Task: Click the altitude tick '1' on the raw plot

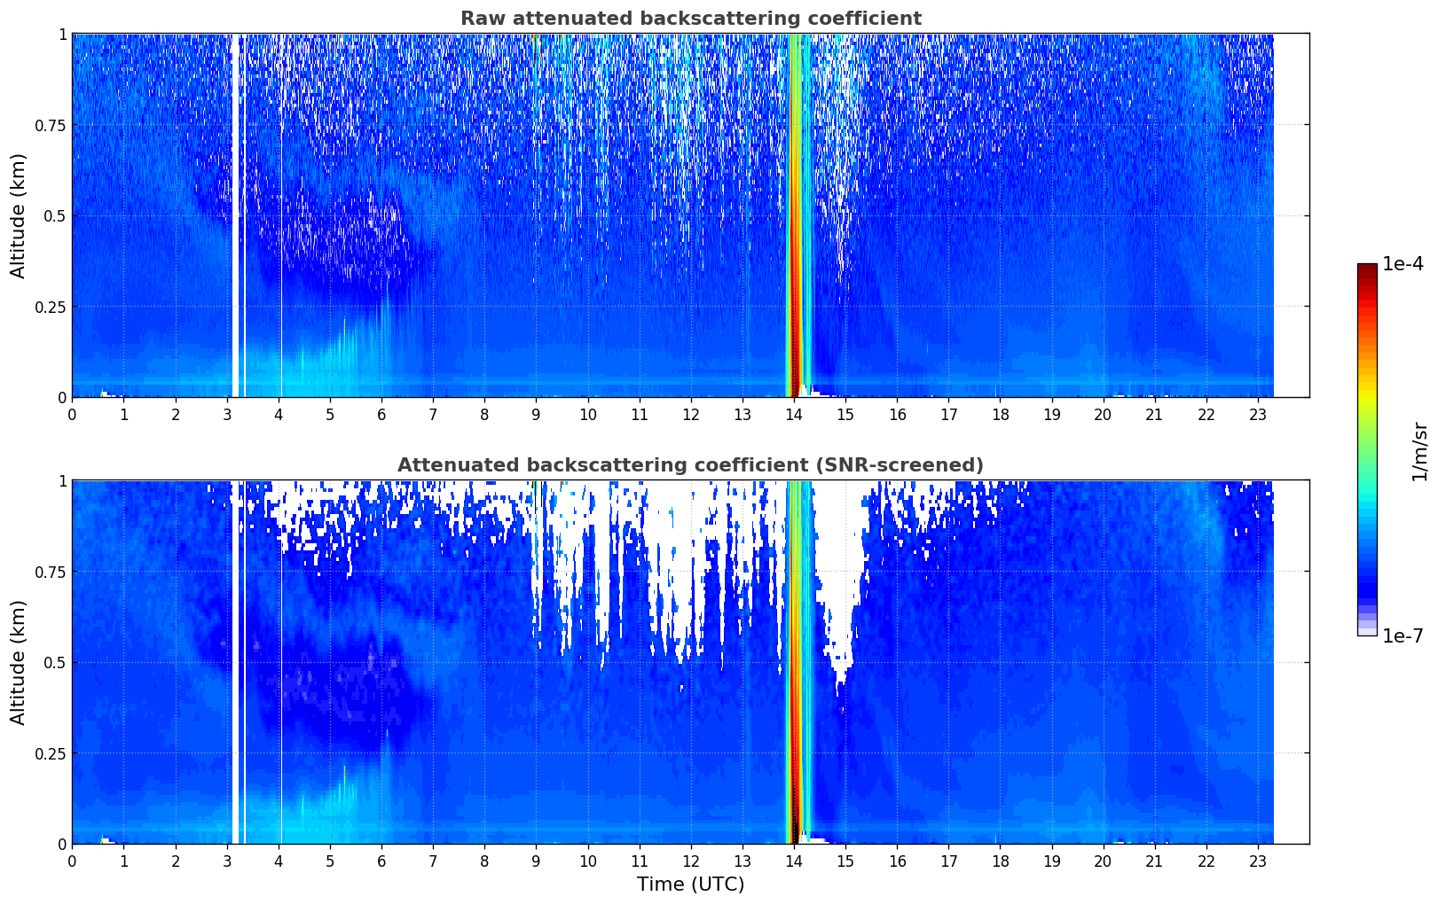Action: point(62,35)
